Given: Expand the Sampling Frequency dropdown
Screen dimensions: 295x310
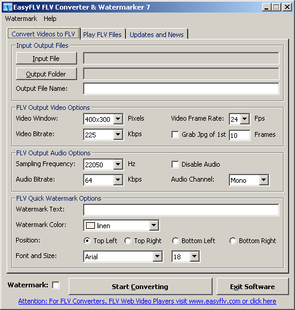Looking at the screenshot, I should point(118,164).
